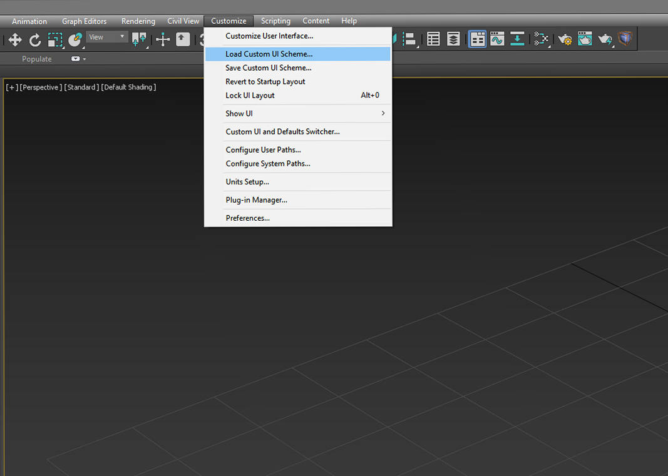Screen dimensions: 668x476
Task: Open the Civil View menu
Action: coord(183,21)
